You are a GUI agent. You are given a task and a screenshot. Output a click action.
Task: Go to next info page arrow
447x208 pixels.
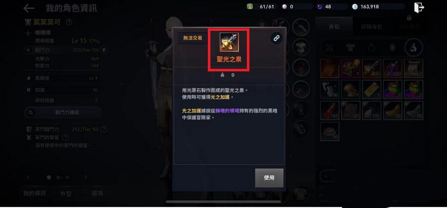86,177
